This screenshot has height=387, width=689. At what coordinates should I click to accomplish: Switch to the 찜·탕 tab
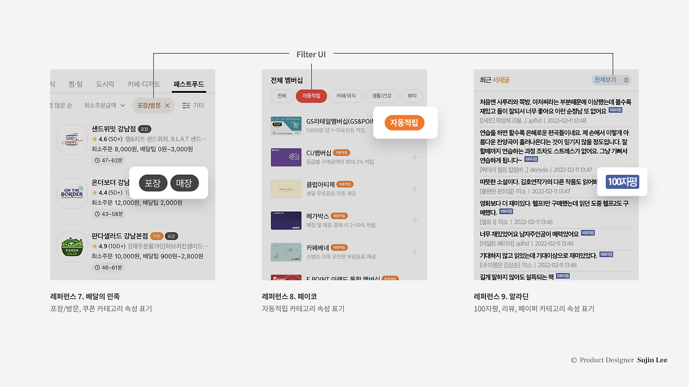coord(76,84)
